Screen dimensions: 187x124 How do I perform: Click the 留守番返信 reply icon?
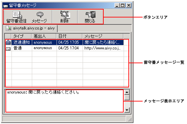[17, 15]
